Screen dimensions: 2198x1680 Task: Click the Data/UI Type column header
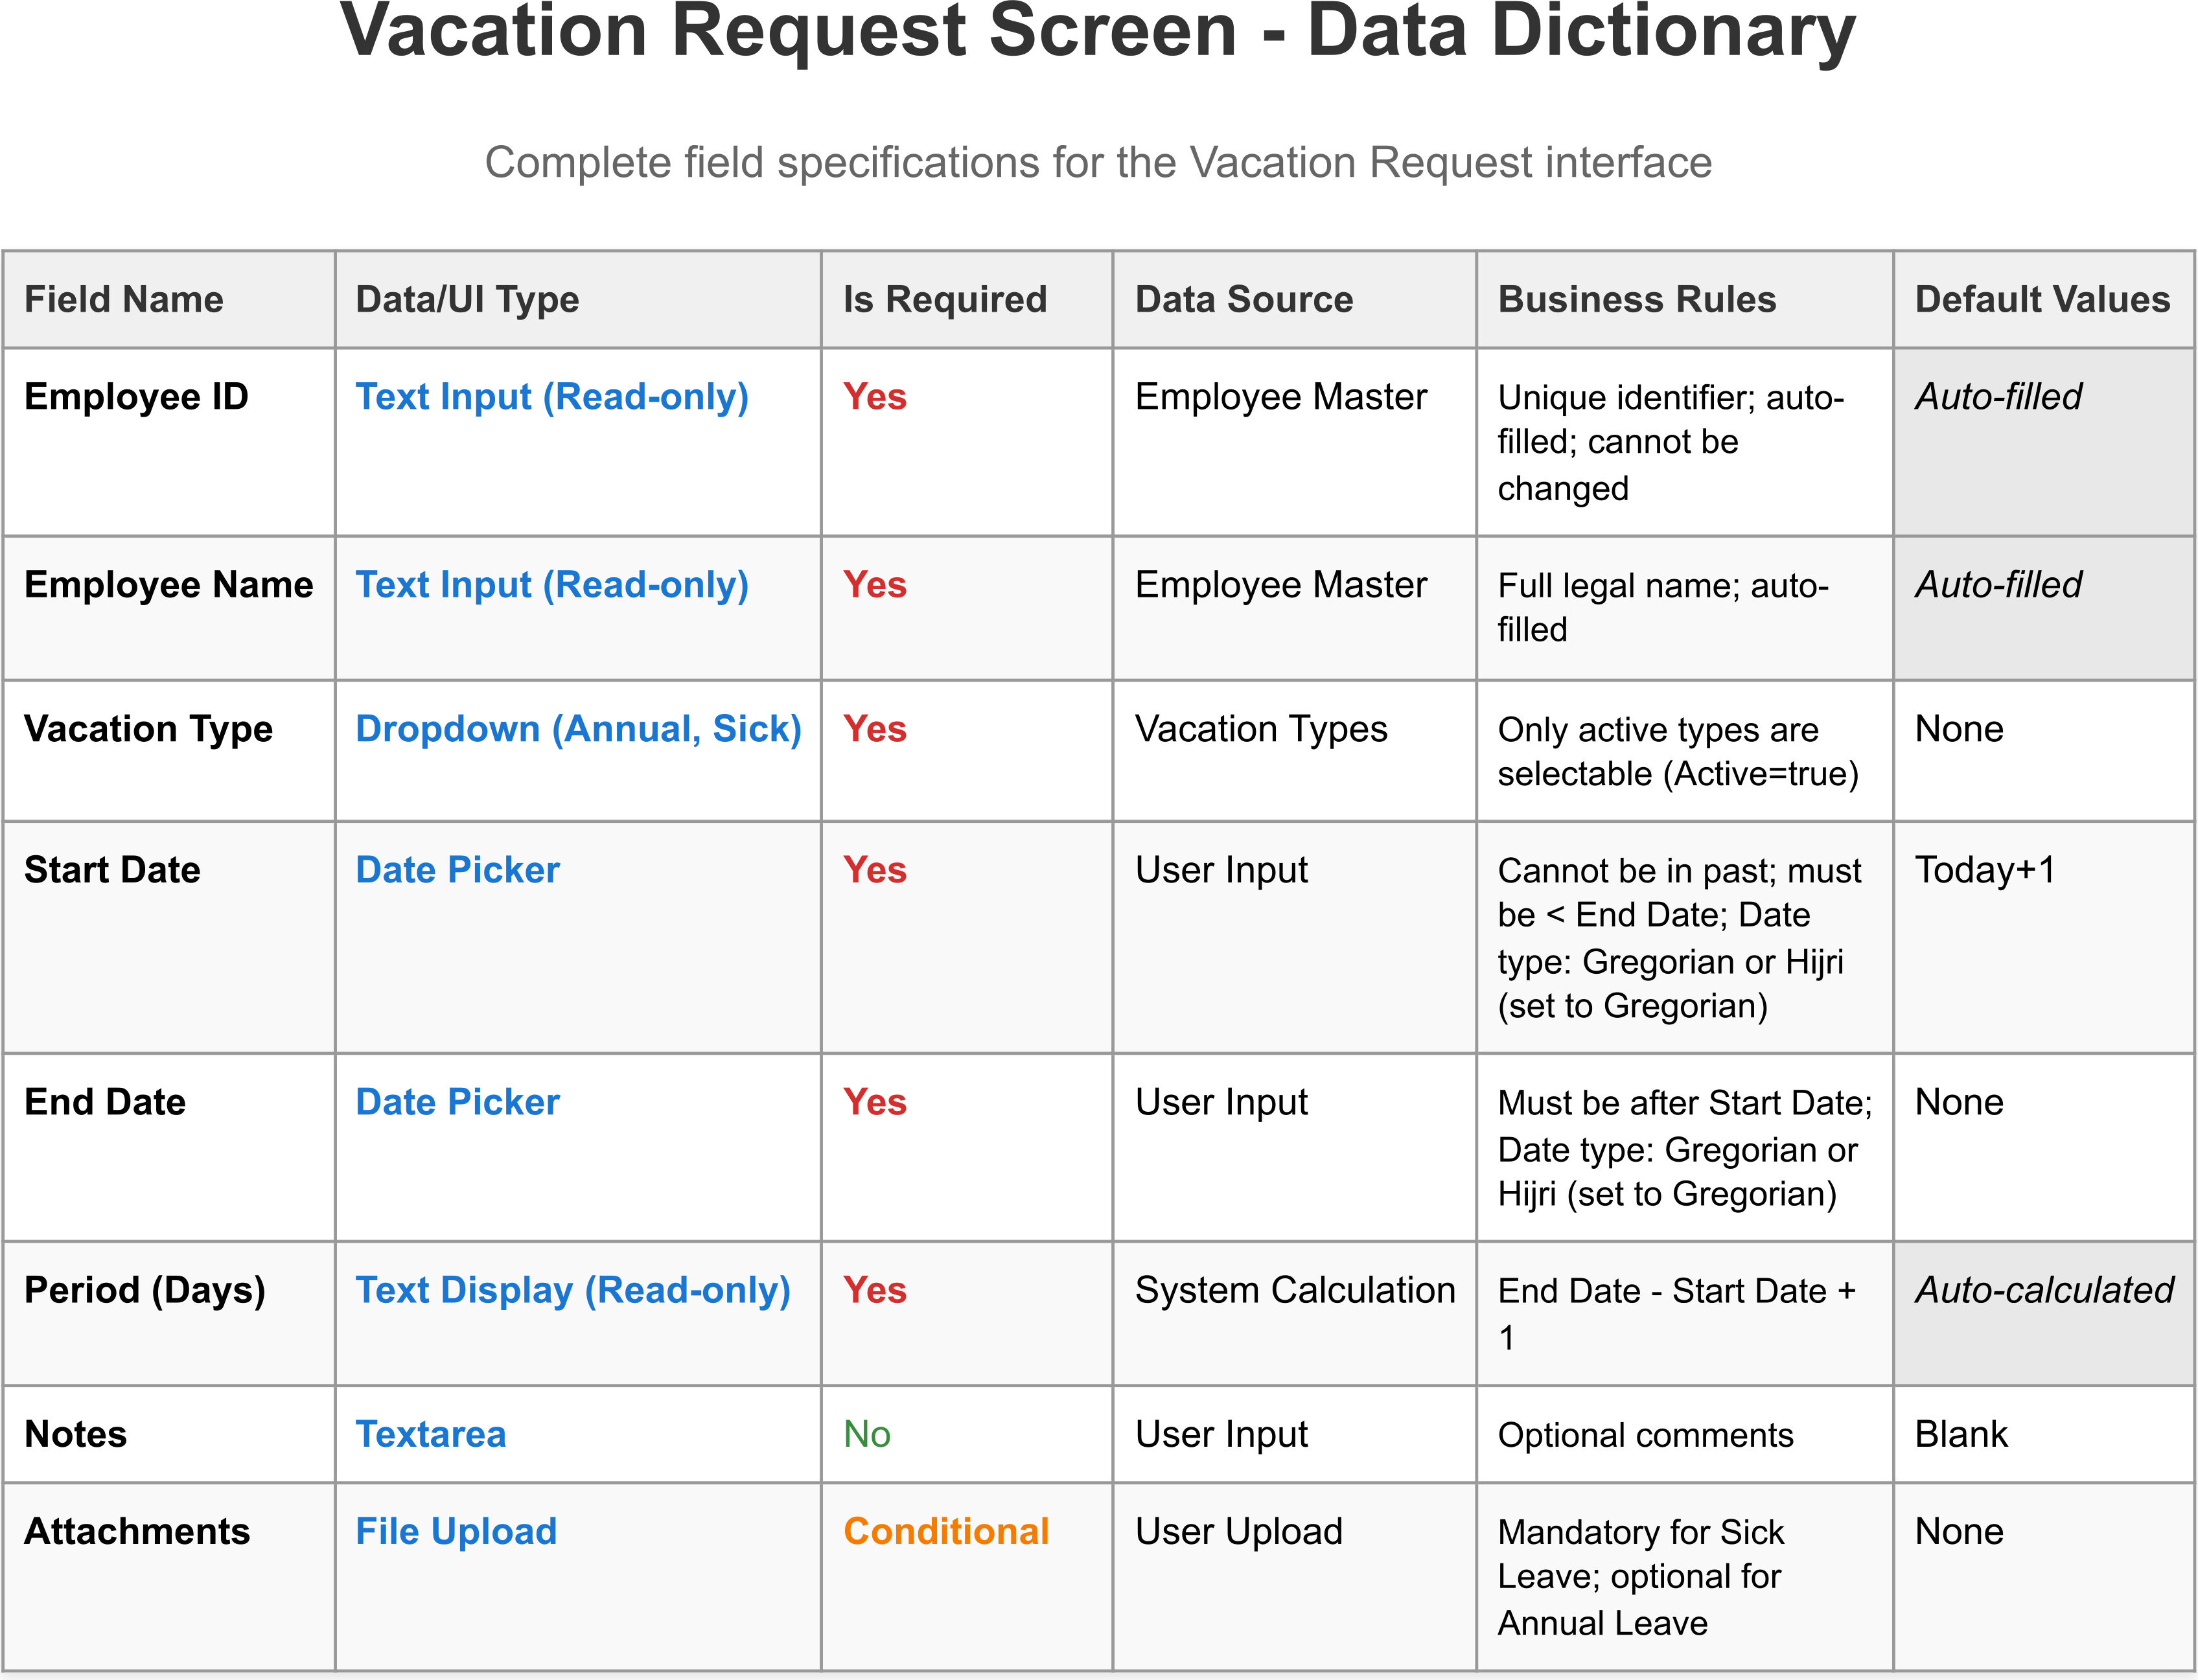coord(467,300)
